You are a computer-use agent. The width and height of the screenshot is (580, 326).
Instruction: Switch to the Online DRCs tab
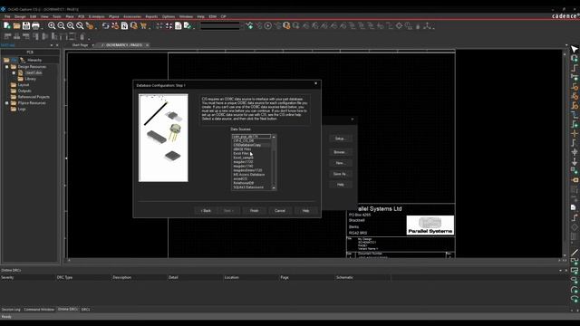[68, 310]
